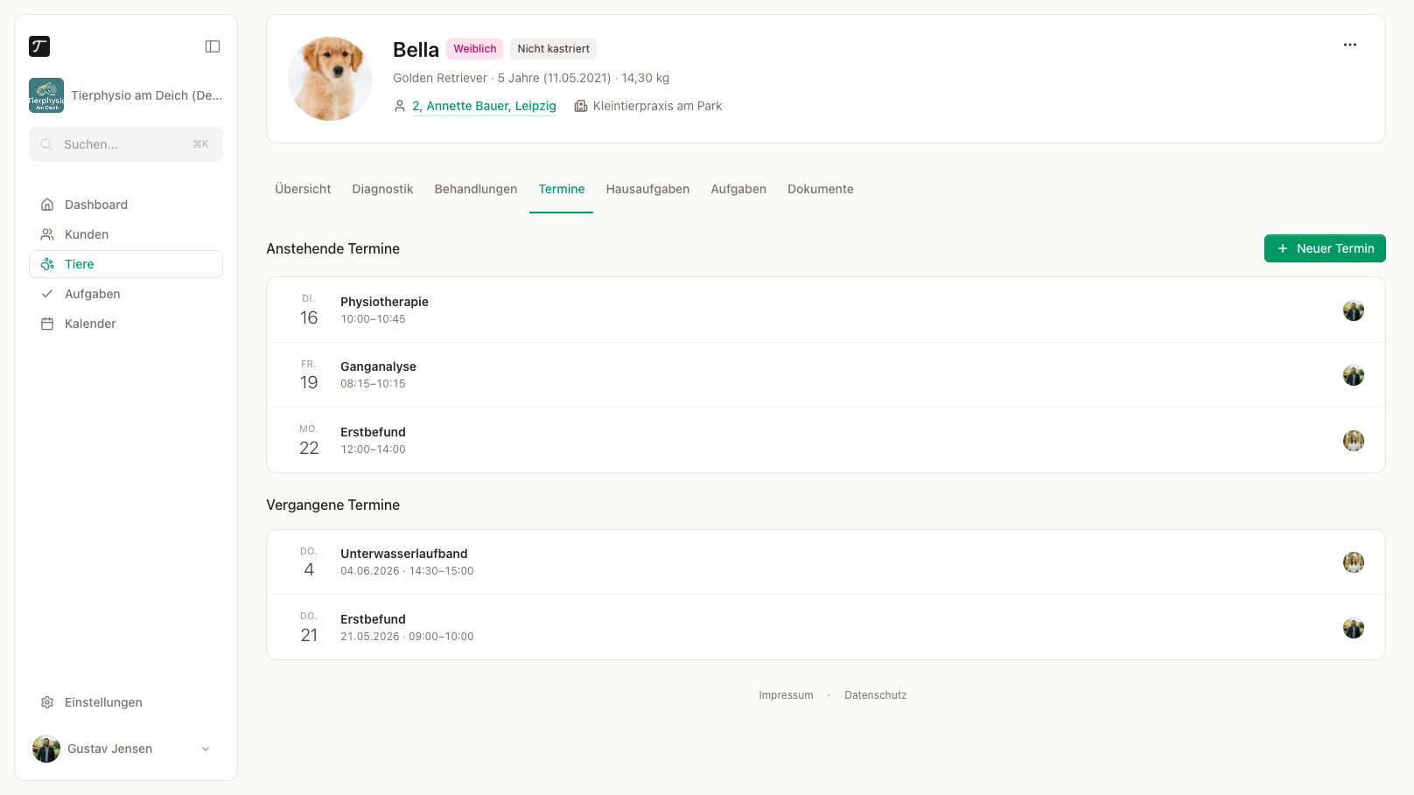Open the Datenschutz link
This screenshot has width=1414, height=795.
(875, 695)
